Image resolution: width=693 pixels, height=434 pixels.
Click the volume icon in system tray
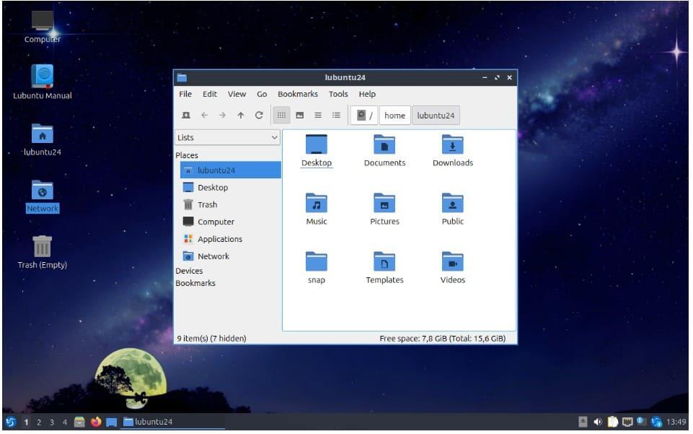[598, 422]
